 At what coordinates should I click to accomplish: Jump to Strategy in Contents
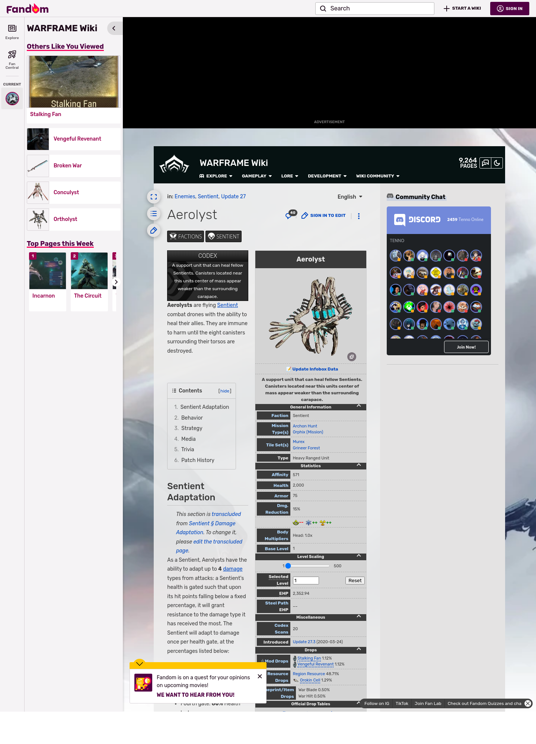(x=192, y=428)
